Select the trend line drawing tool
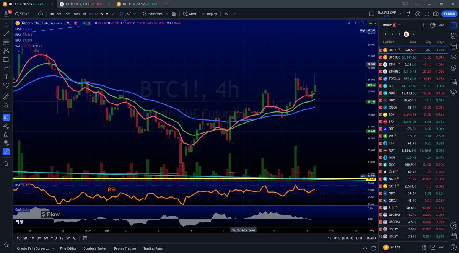The height and width of the screenshot is (253, 459). 6,34
